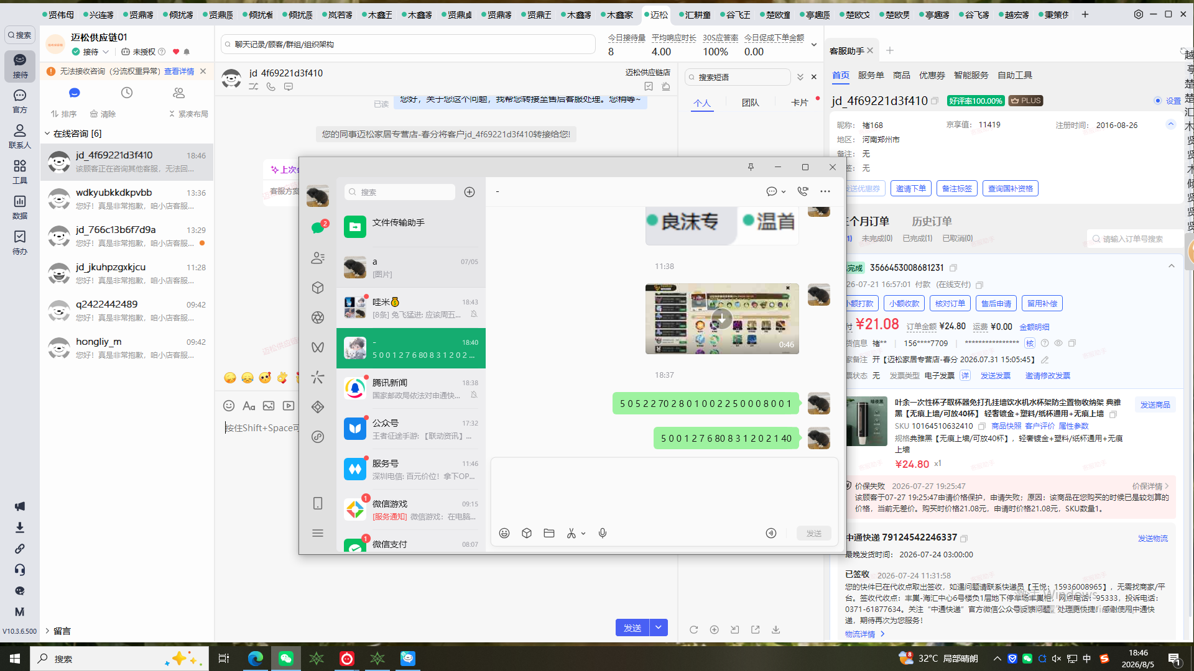Open the WeChat hamburger menu at the sidebar bottom

coord(318,533)
